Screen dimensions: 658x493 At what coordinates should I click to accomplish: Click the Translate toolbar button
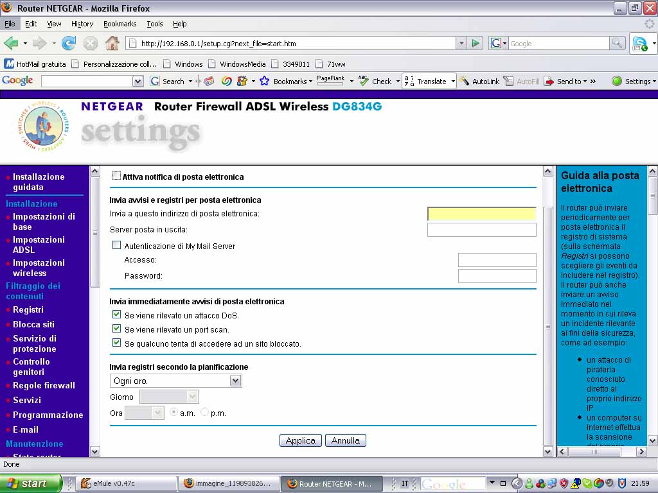coord(426,82)
